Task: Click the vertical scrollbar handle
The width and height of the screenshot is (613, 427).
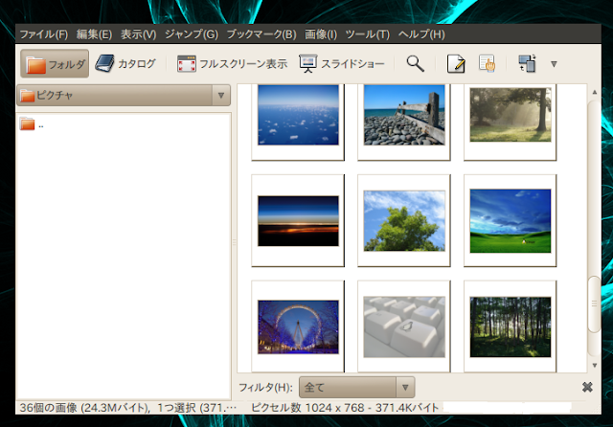Action: 594,303
